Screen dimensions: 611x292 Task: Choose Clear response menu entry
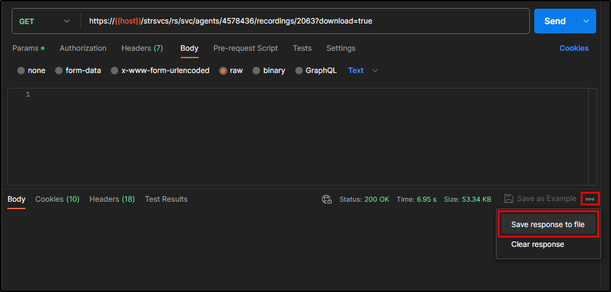point(538,244)
